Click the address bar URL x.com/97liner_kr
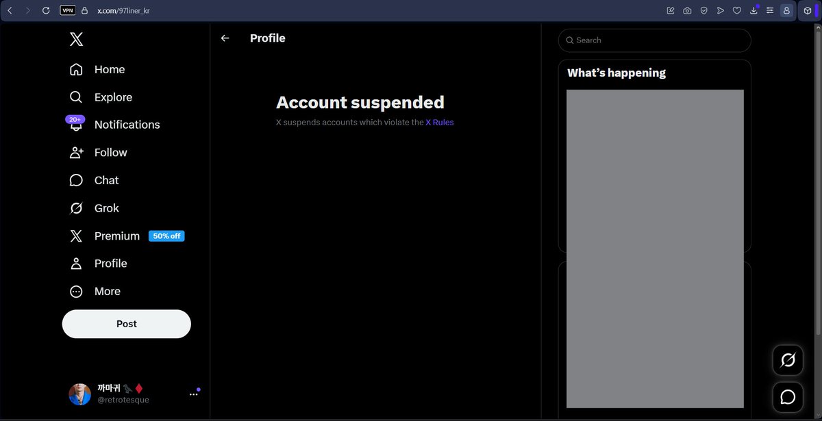This screenshot has width=822, height=421. pyautogui.click(x=123, y=11)
